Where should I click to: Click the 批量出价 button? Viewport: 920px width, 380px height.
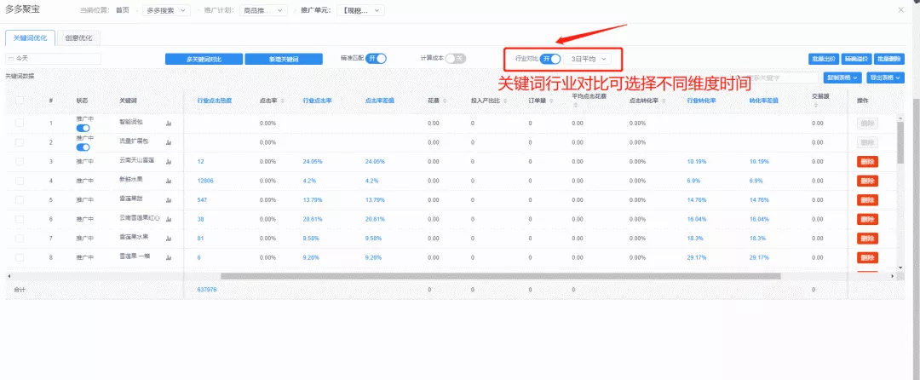[823, 59]
